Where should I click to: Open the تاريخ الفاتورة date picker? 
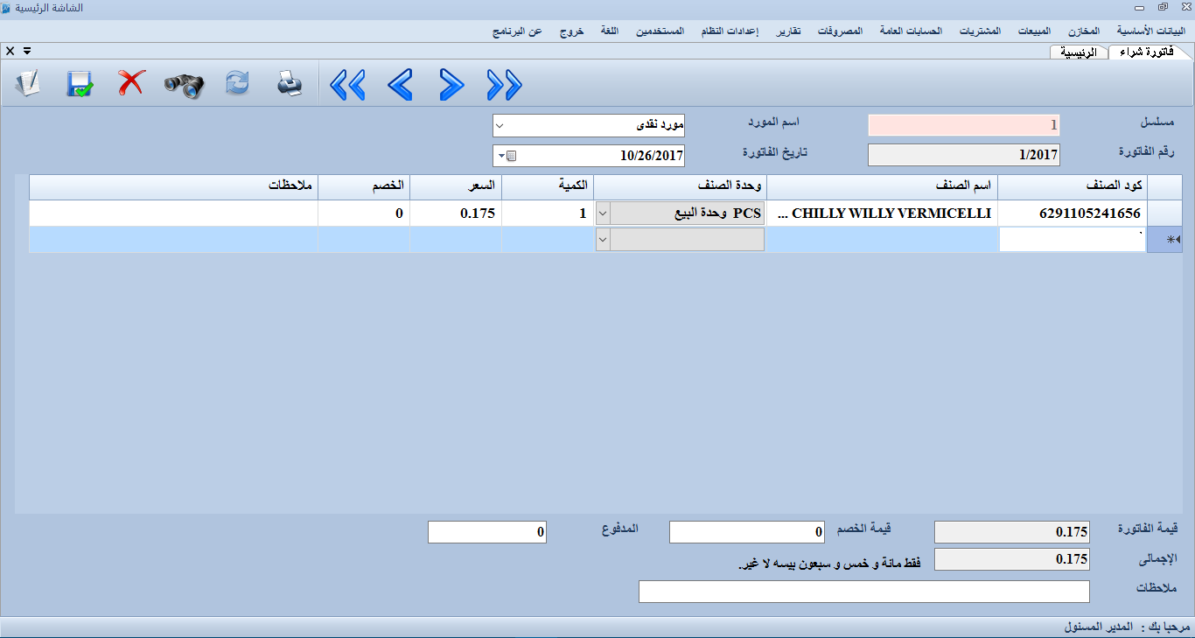[506, 157]
